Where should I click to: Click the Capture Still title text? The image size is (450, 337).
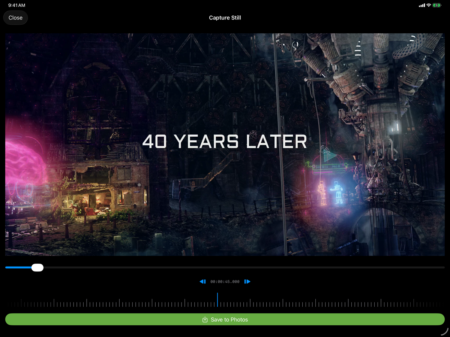point(225,18)
